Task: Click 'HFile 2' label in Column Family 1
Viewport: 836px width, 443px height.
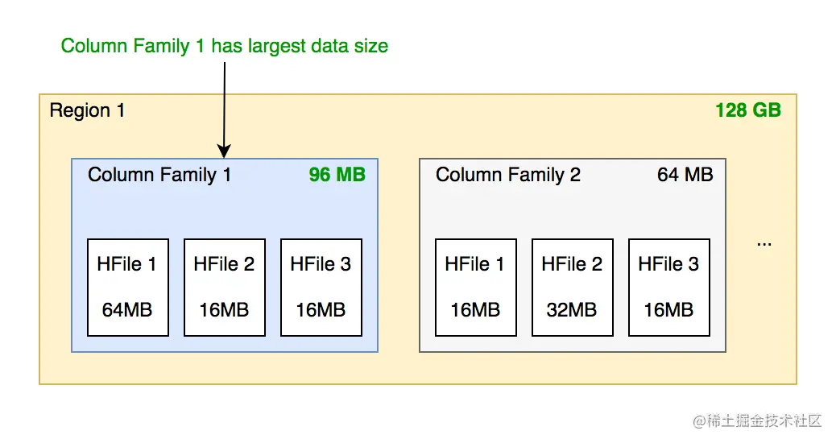Action: [224, 264]
